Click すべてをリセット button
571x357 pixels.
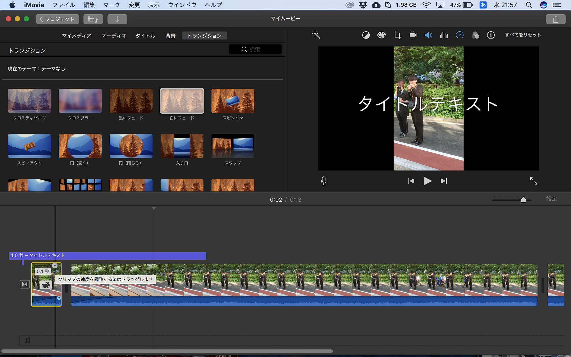(x=523, y=35)
